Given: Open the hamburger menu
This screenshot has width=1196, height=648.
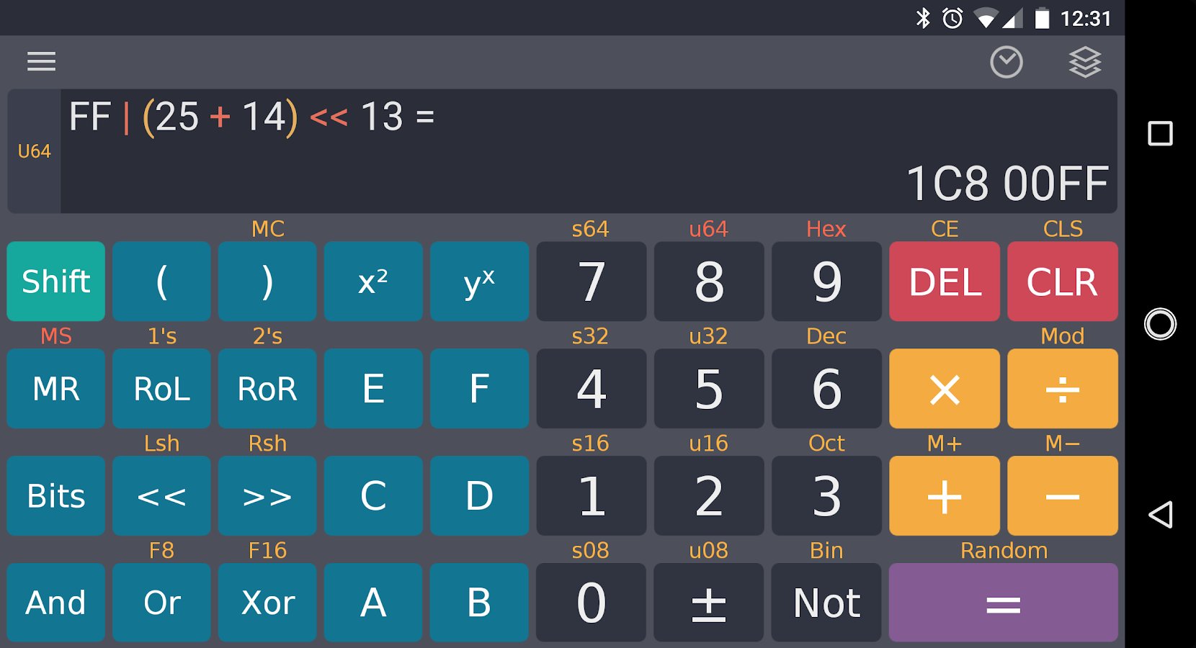Looking at the screenshot, I should pos(41,61).
